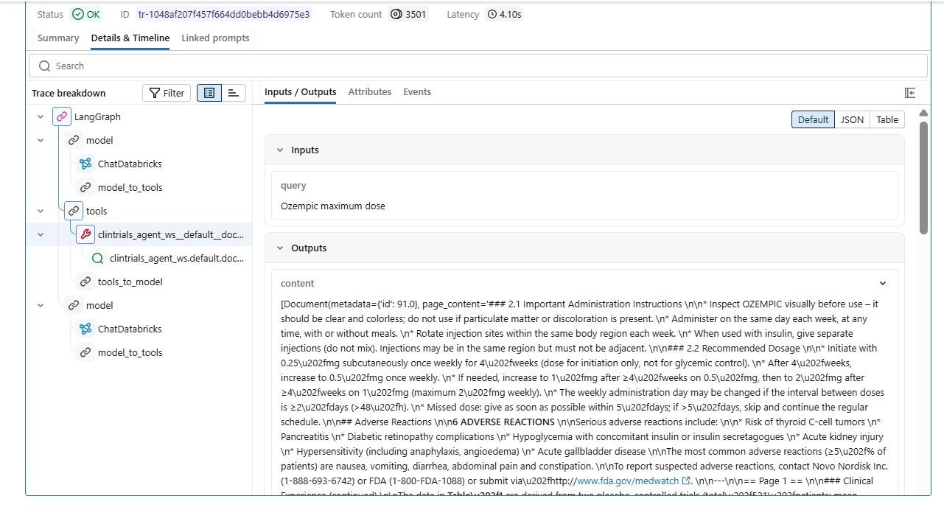Screen dimensions: 944x510
Task: Click the tools_to_model link icon
Action: pyautogui.click(x=85, y=282)
